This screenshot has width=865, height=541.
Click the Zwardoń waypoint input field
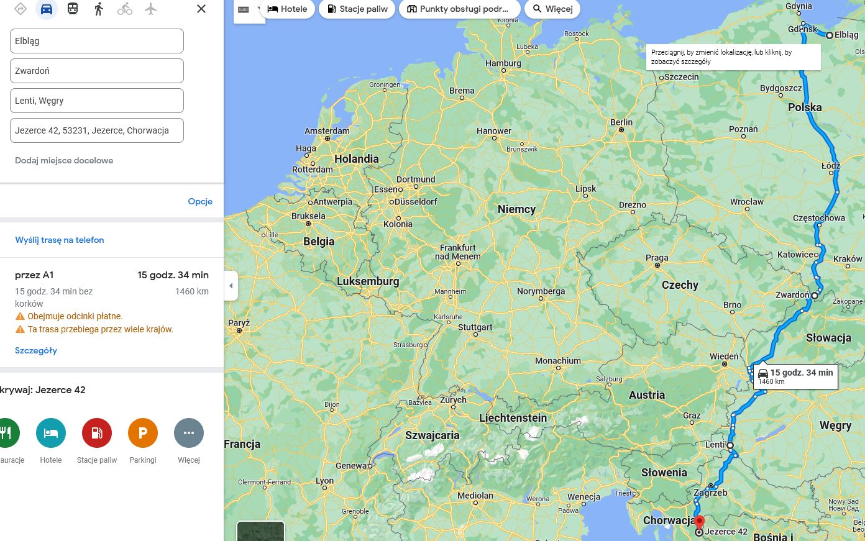click(x=97, y=71)
